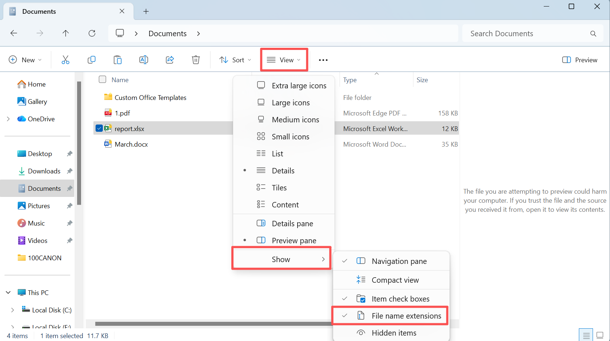
Task: Open the Sort dropdown
Action: pyautogui.click(x=235, y=60)
